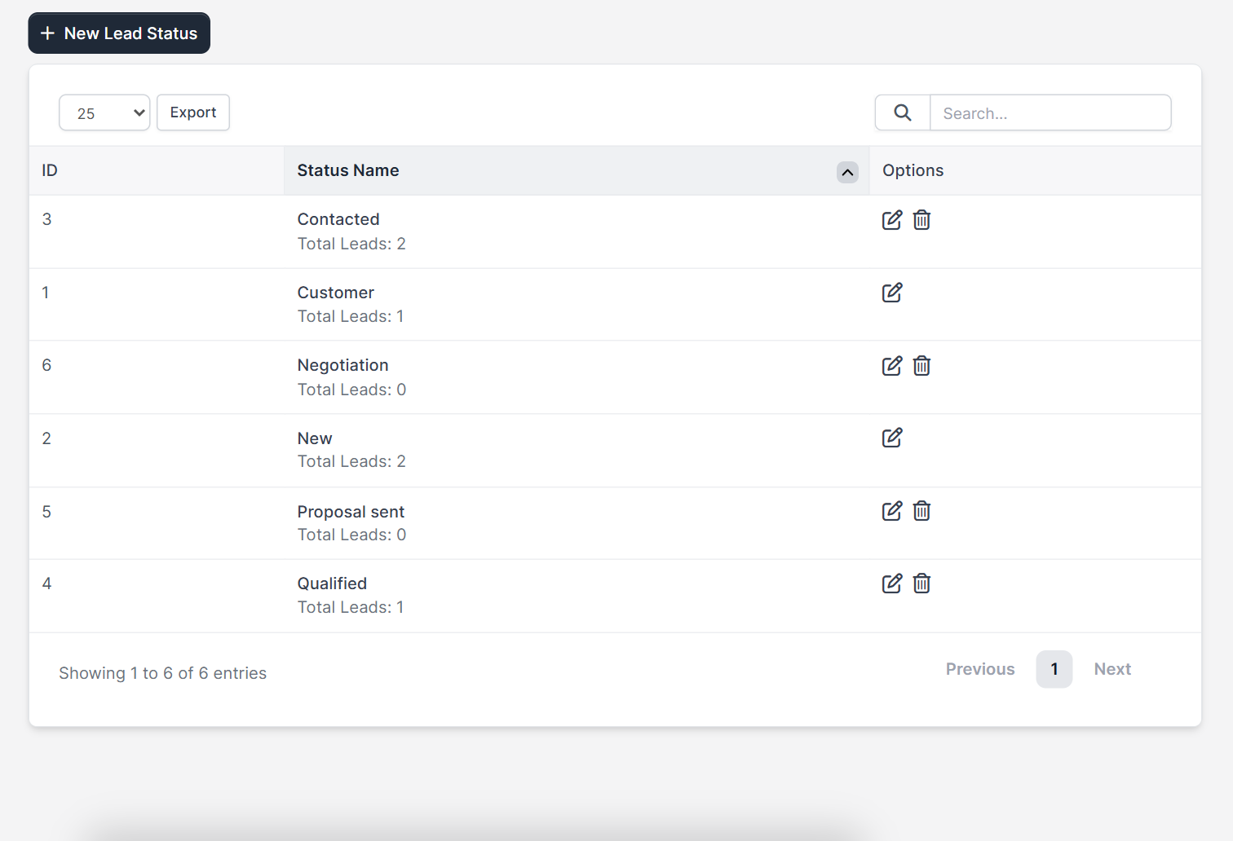Create a New Lead Status
Viewport: 1233px width, 841px height.
[119, 33]
